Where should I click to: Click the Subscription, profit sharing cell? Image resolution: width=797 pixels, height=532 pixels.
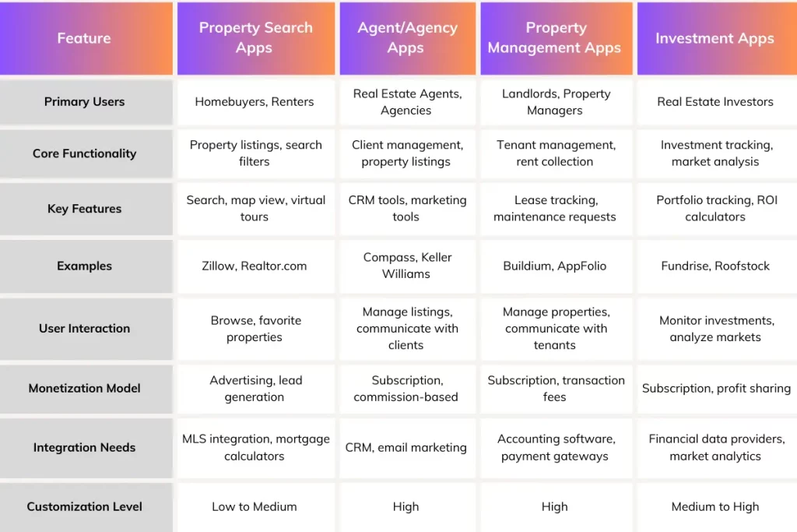coord(714,388)
